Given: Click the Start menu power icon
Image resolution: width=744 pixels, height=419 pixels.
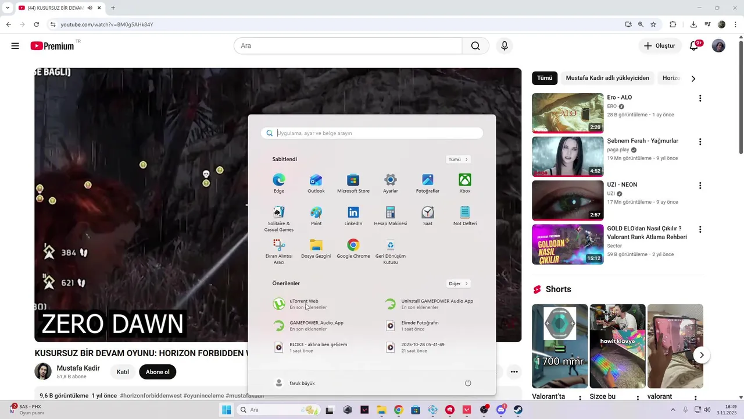Looking at the screenshot, I should coord(468,383).
